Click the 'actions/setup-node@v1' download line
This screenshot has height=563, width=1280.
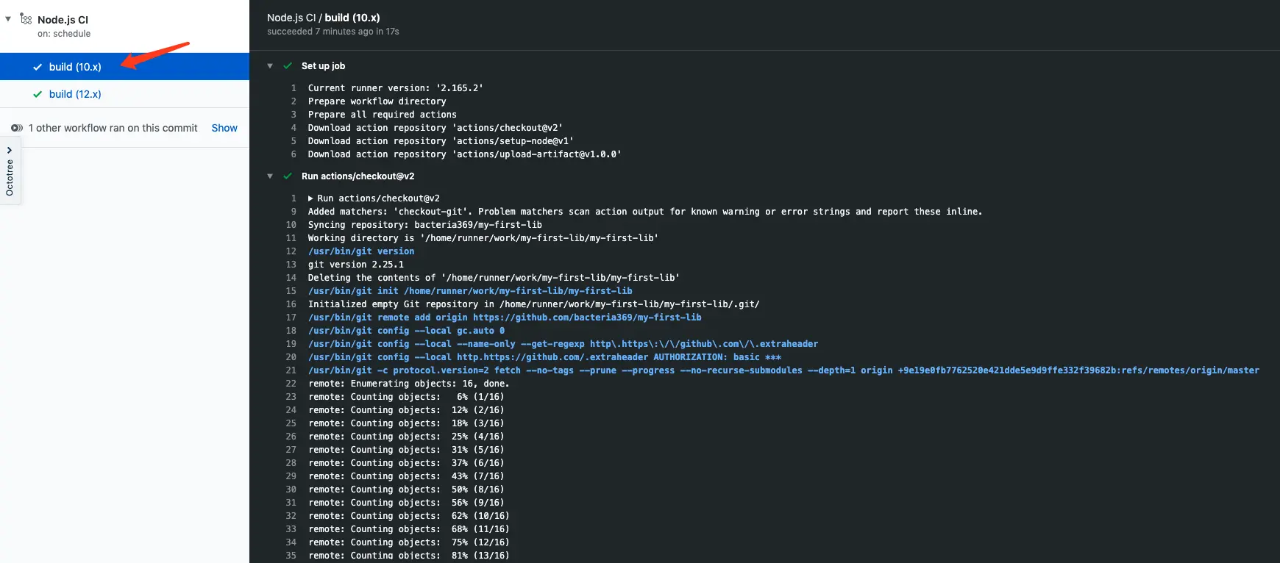coord(441,141)
